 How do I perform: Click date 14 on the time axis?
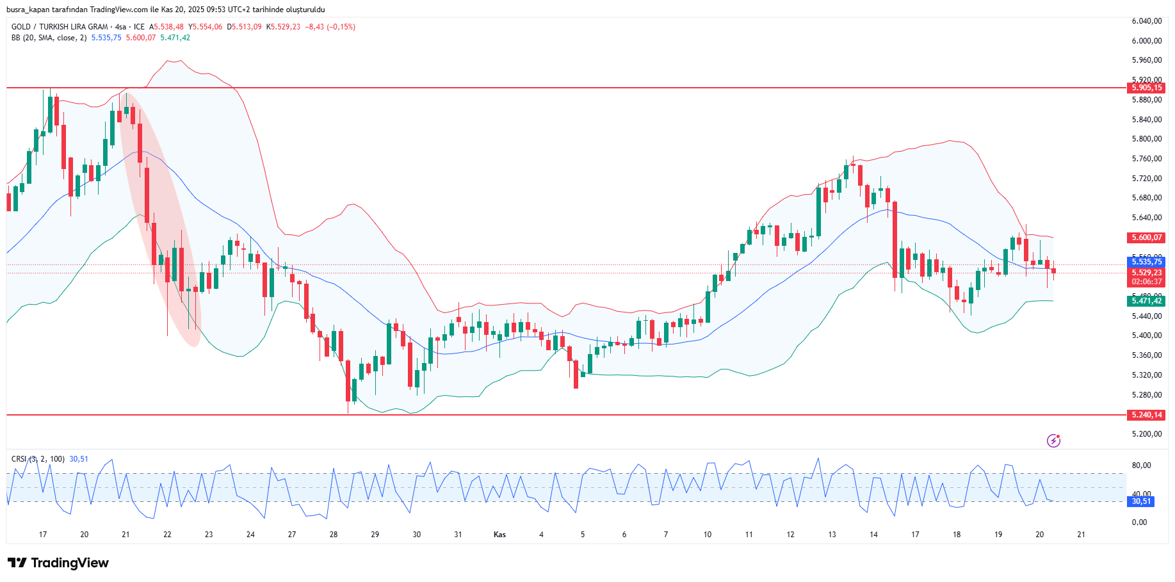pos(873,535)
